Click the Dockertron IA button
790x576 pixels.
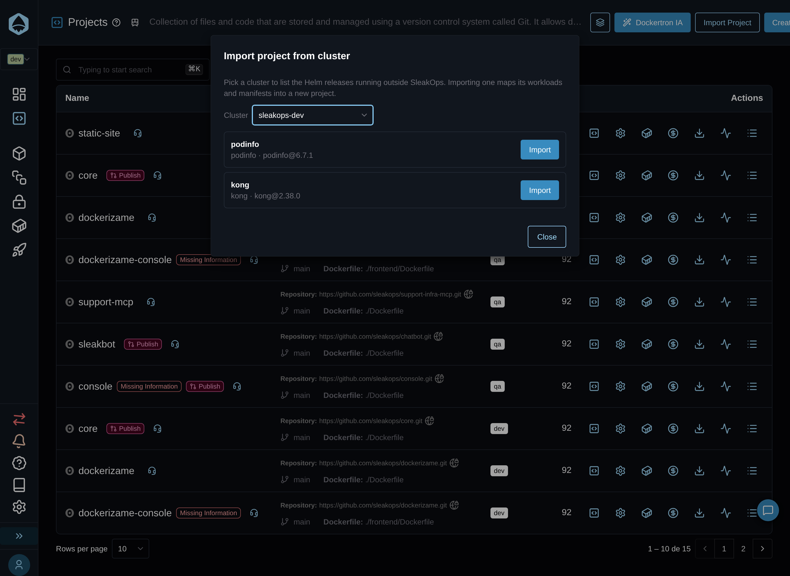(x=652, y=23)
